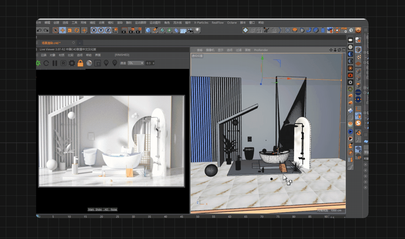
Task: Close the 场景渲染.c4d tab
Action: [x=73, y=42]
